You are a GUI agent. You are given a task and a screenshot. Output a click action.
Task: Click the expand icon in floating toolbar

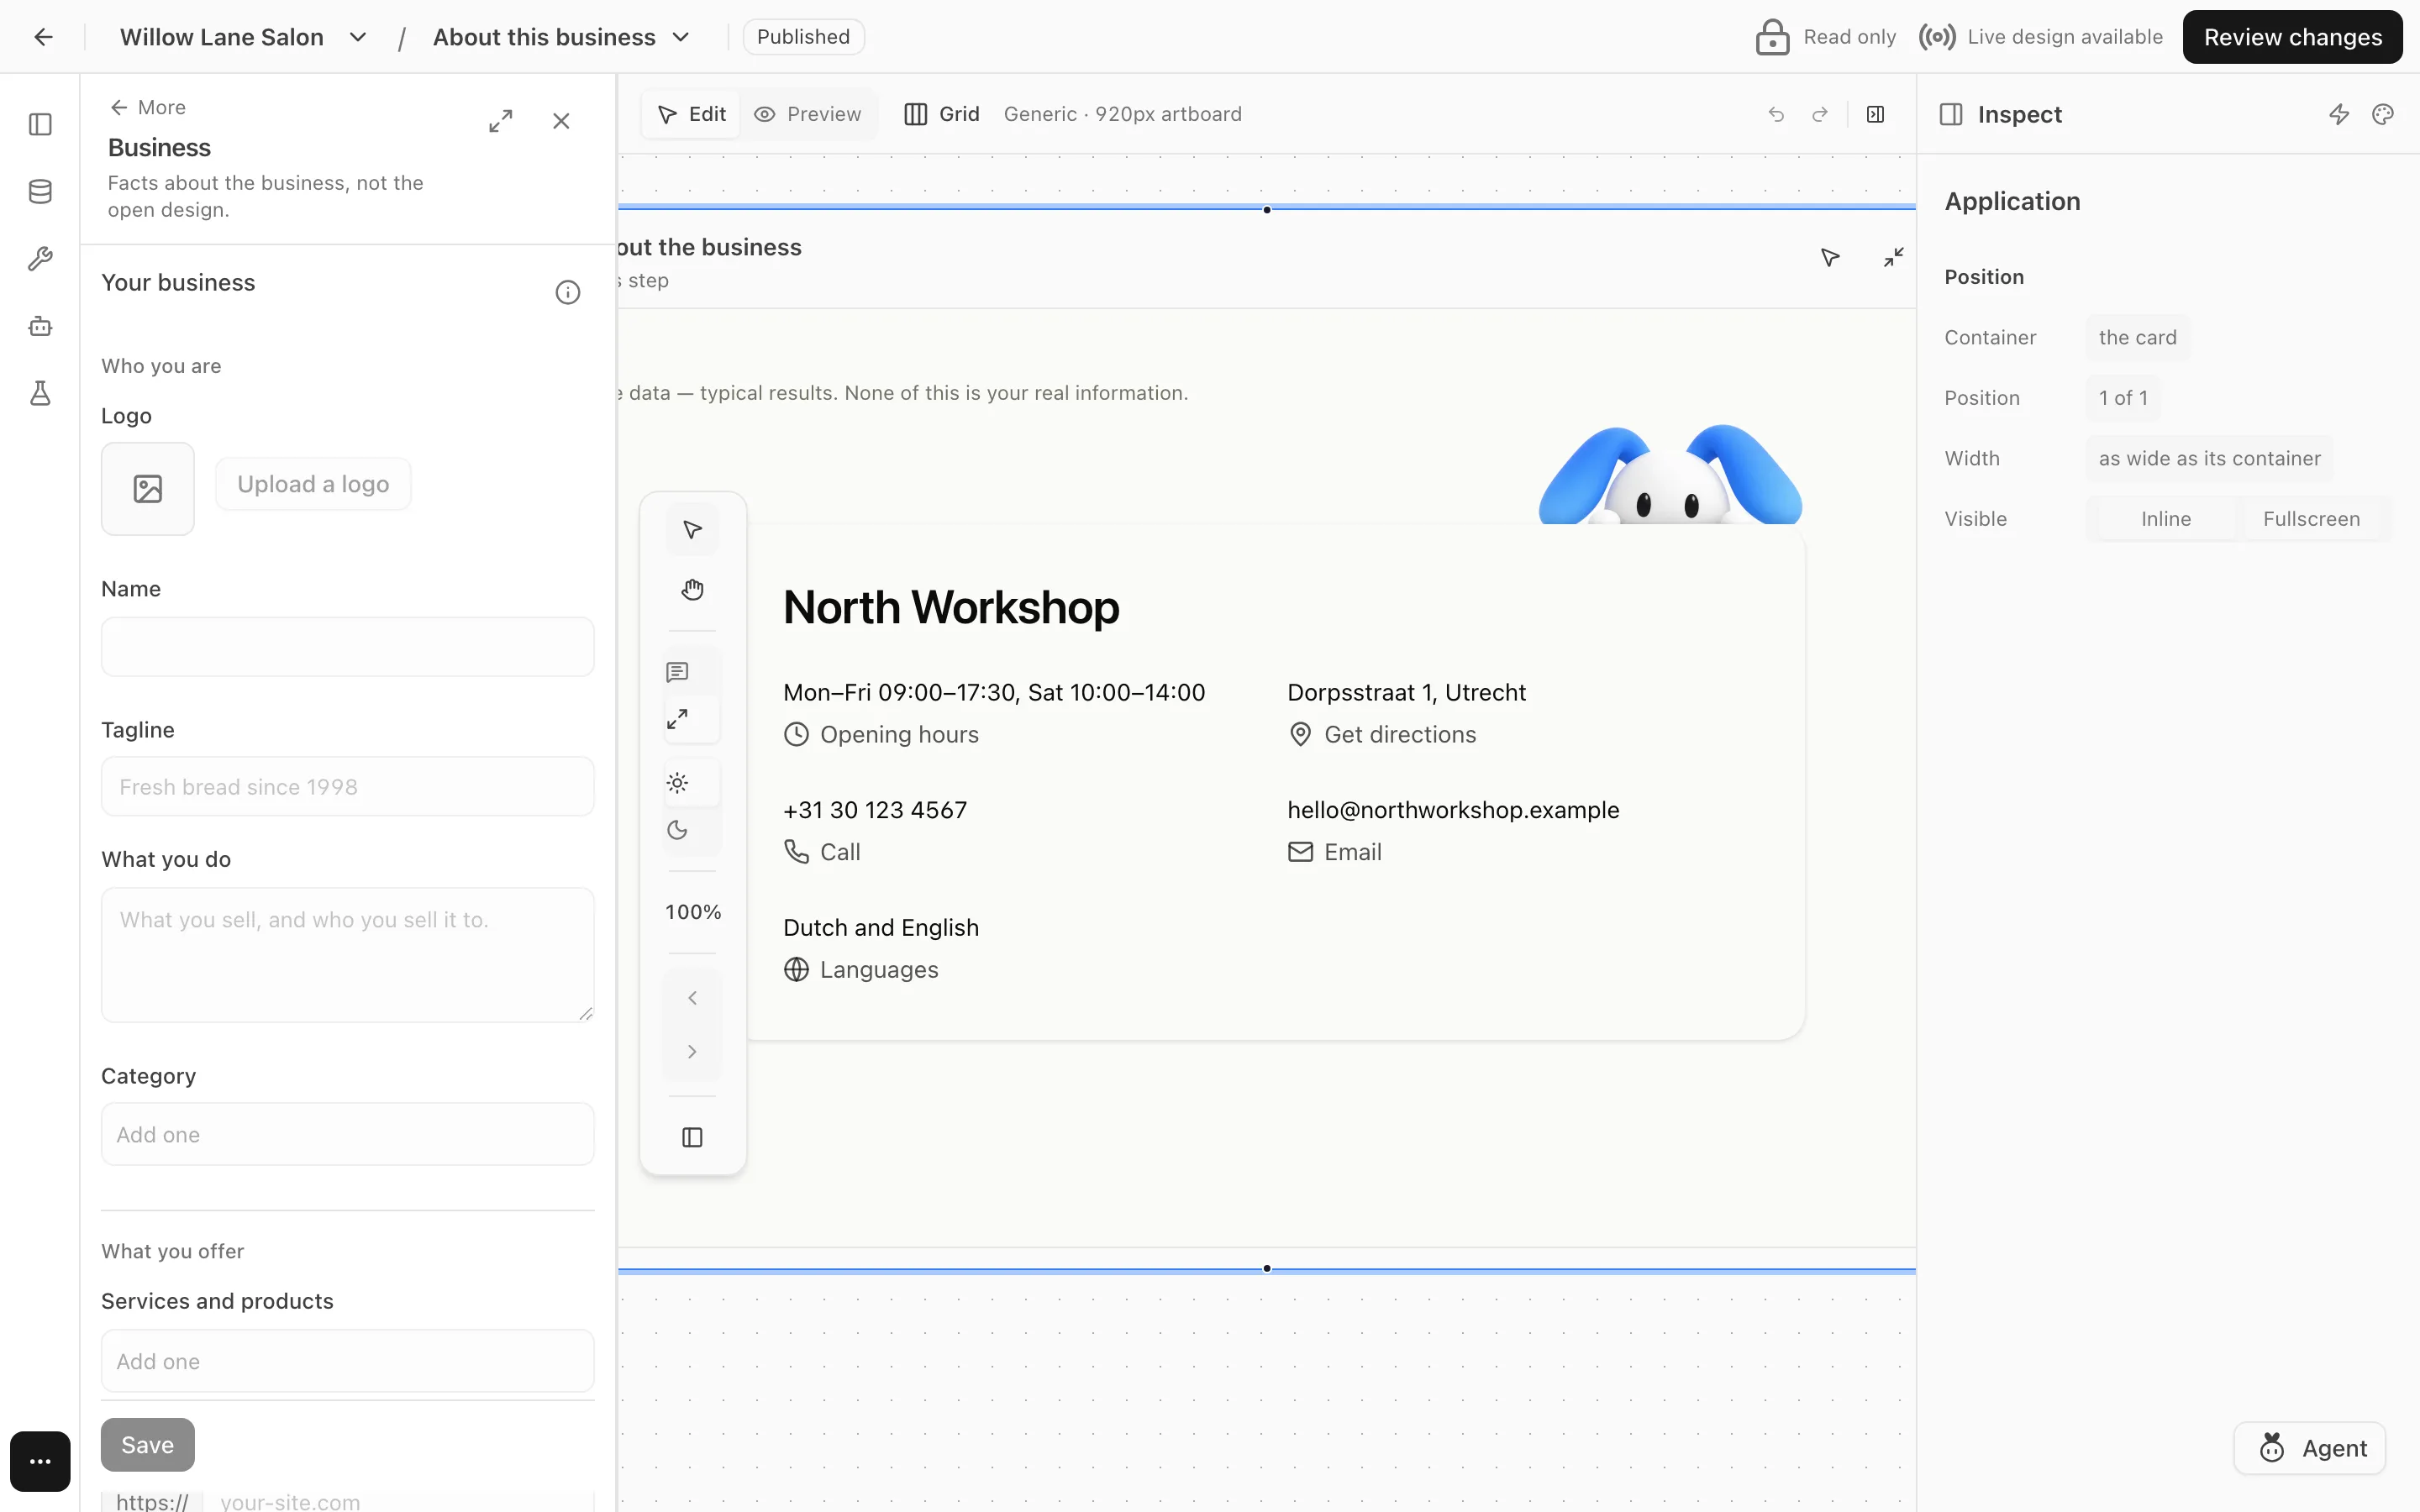[678, 719]
